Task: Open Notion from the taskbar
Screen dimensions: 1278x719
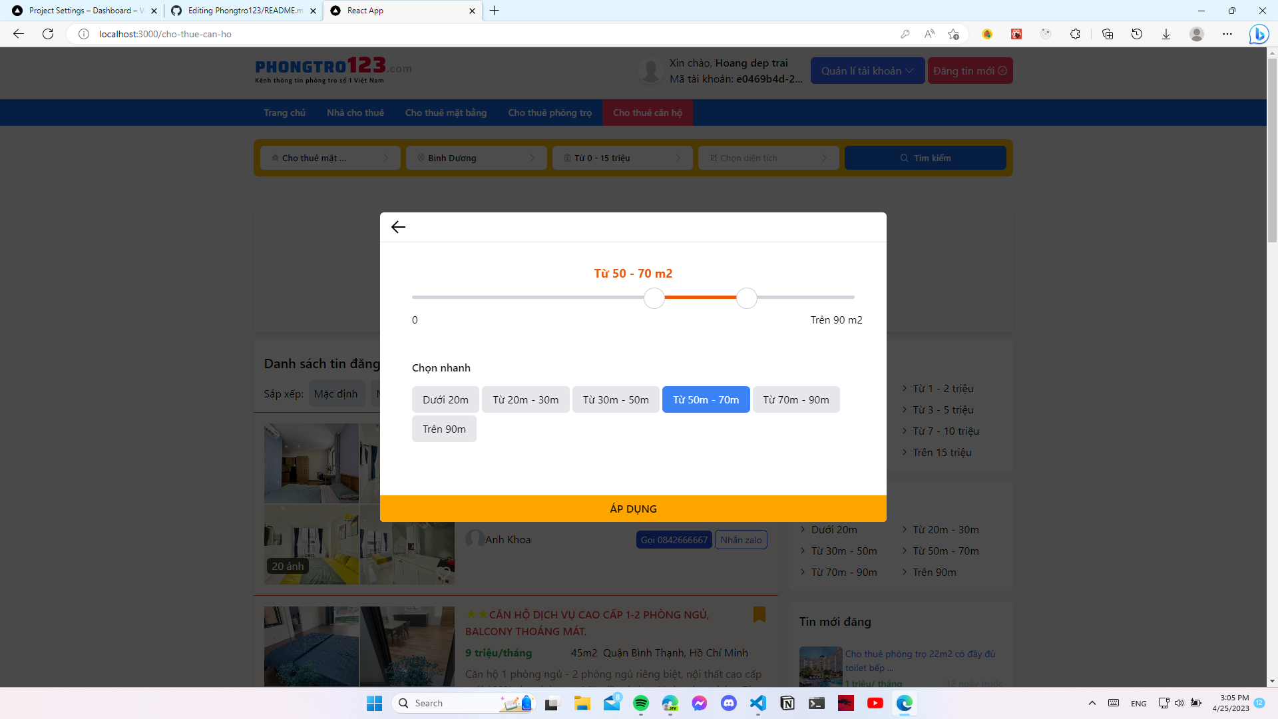Action: [x=787, y=703]
